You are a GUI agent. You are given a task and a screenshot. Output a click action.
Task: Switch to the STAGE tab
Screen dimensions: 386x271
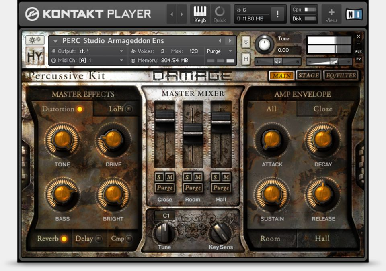(x=308, y=75)
